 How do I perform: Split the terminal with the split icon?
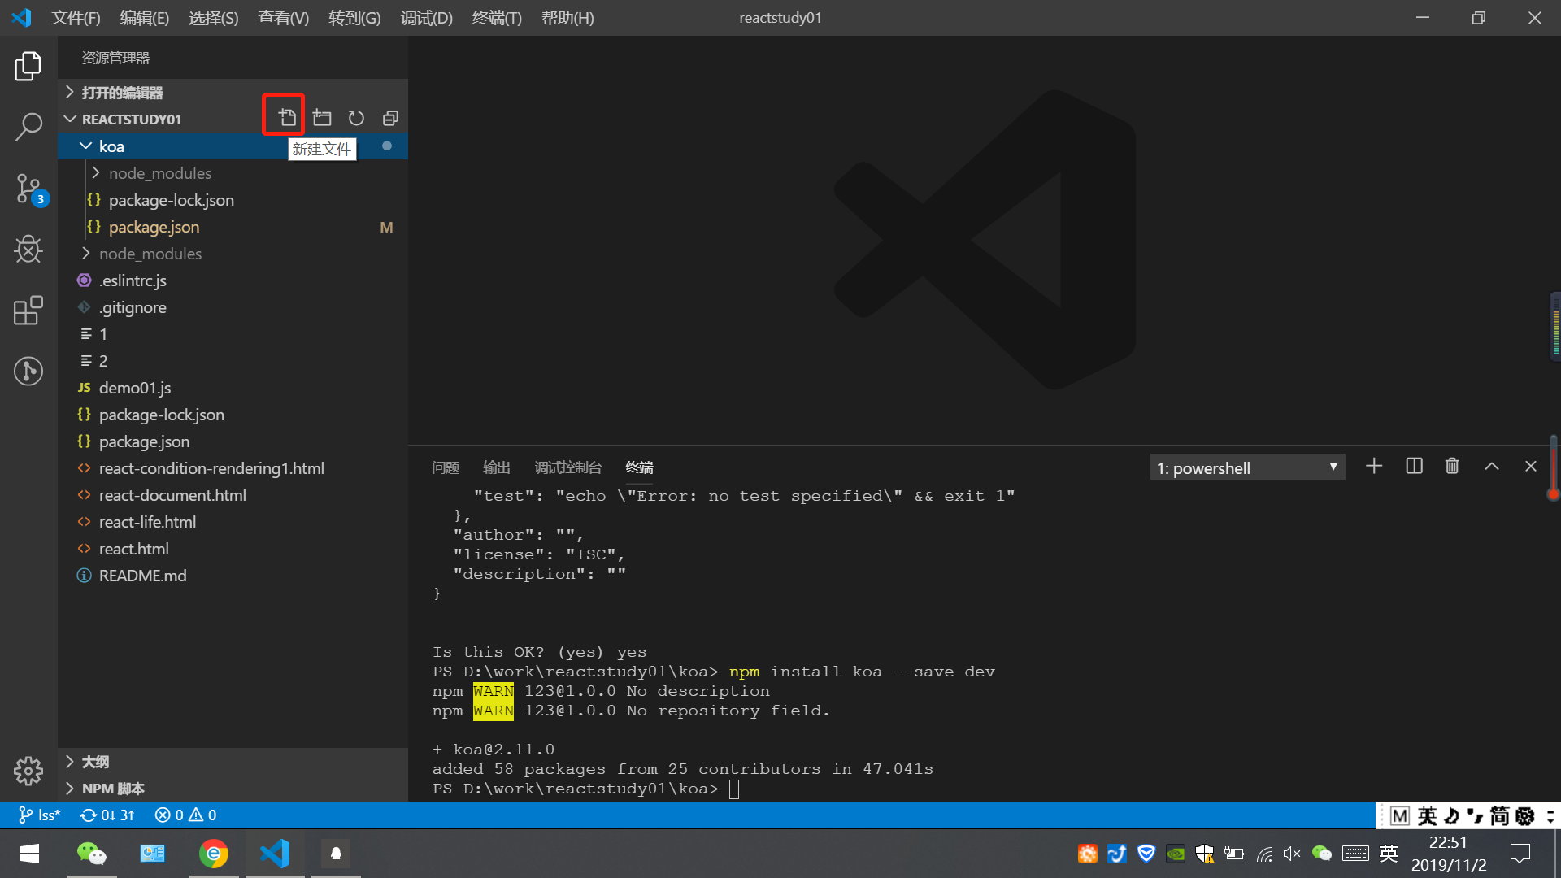tap(1413, 466)
